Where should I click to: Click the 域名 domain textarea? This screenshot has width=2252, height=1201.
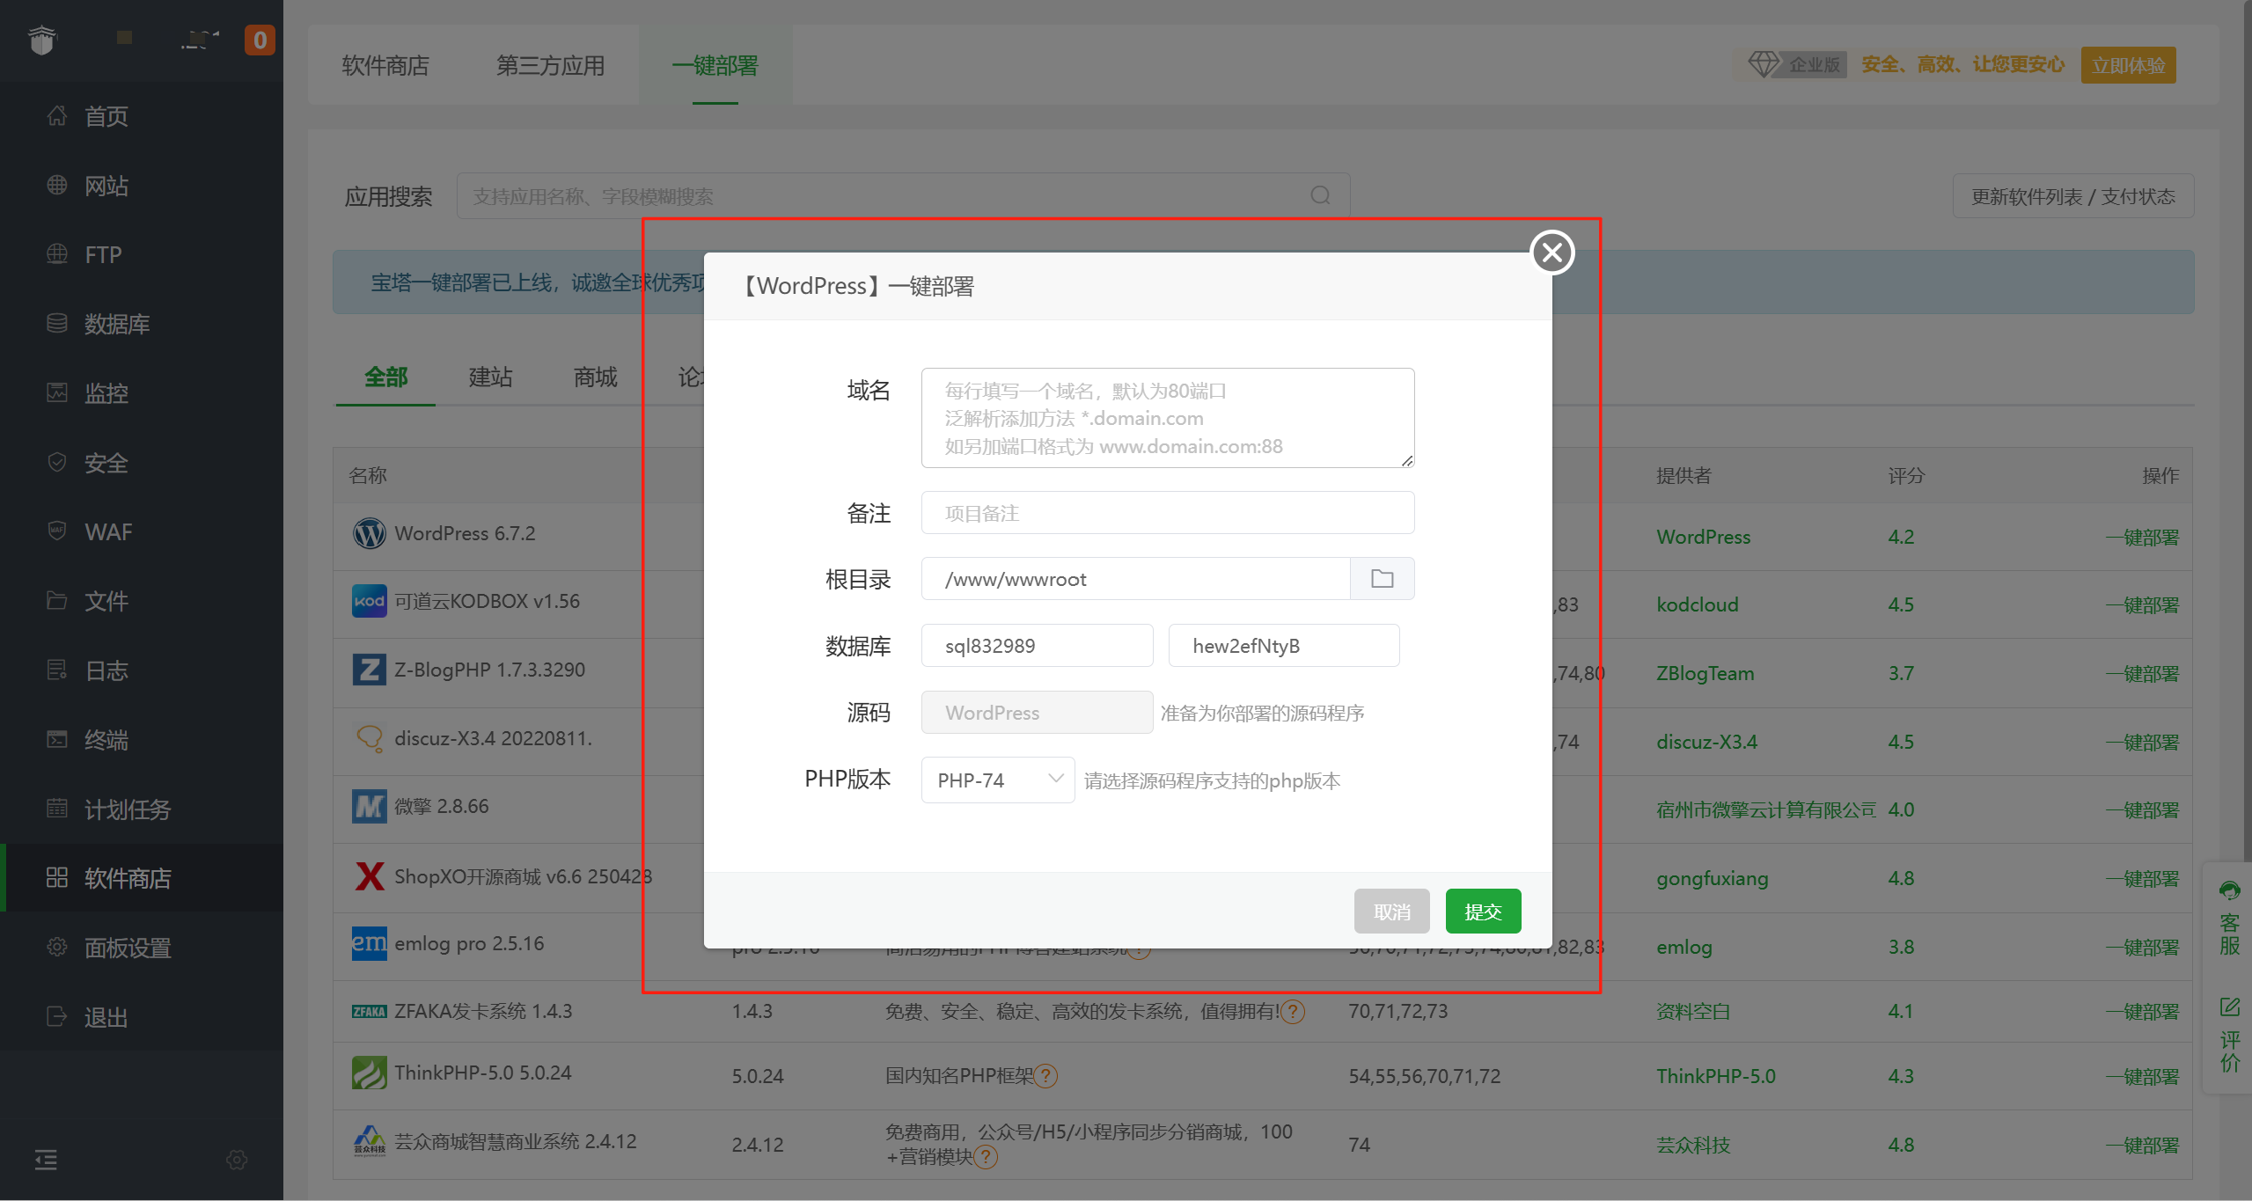point(1168,418)
